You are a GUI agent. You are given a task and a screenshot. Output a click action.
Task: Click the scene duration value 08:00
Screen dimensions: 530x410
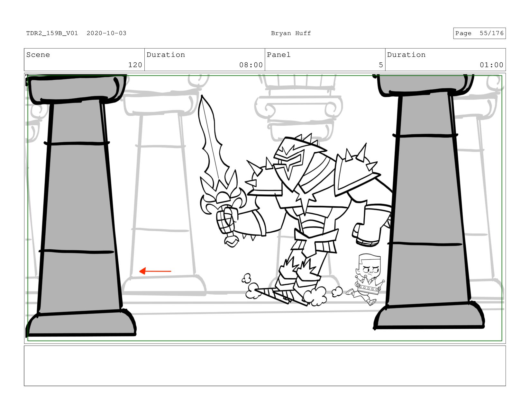[251, 65]
